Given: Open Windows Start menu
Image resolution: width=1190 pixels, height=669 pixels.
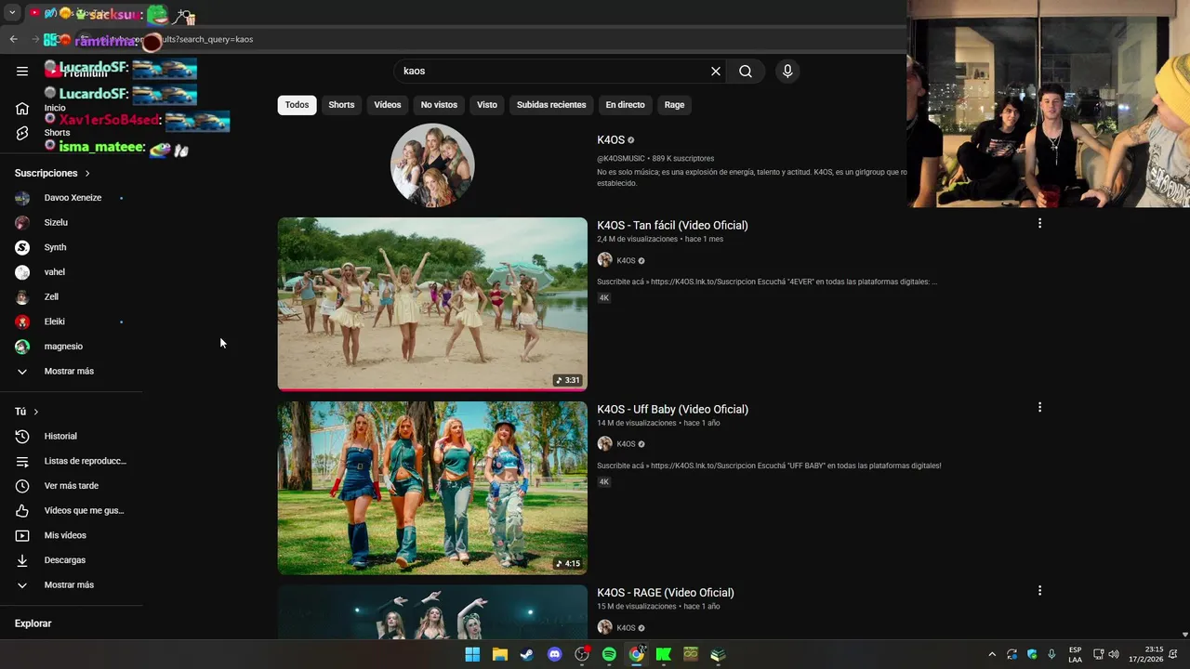Looking at the screenshot, I should 472,654.
